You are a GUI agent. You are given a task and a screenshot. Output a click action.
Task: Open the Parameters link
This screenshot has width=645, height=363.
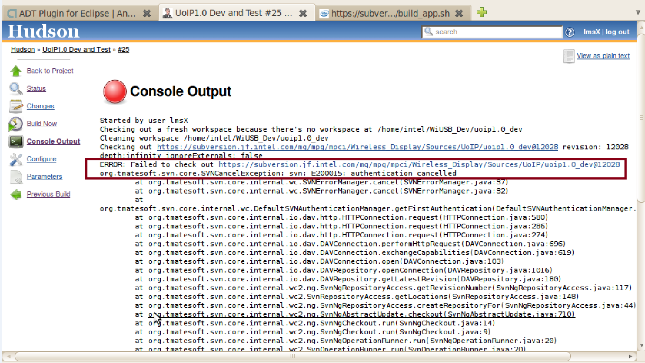tap(44, 176)
